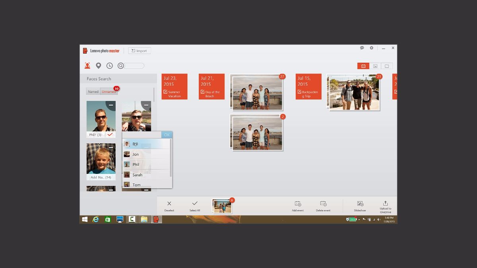Open the Named faces tab
This screenshot has width=477, height=268.
93,92
